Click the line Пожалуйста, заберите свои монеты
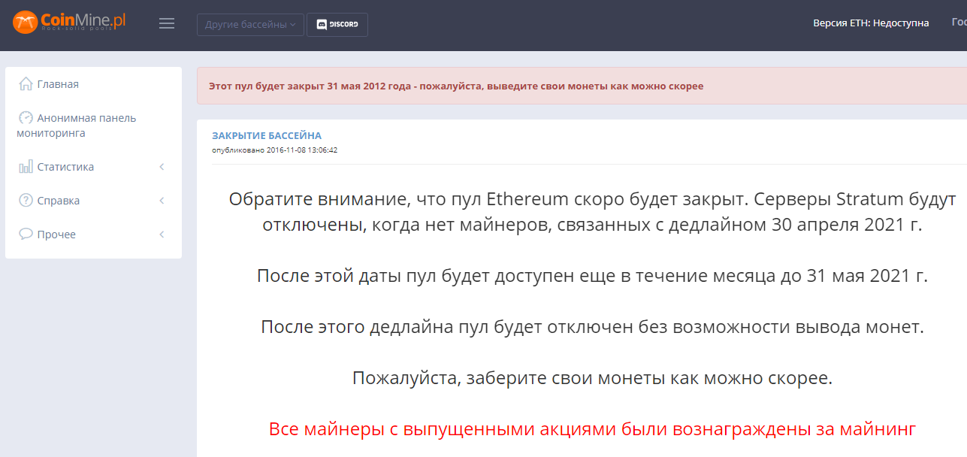967x457 pixels. (592, 378)
